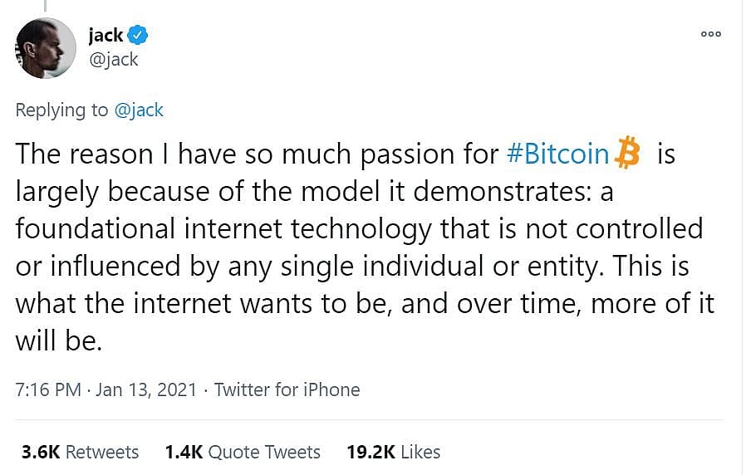
Task: View the 3.6K Retweets list
Action: (80, 452)
